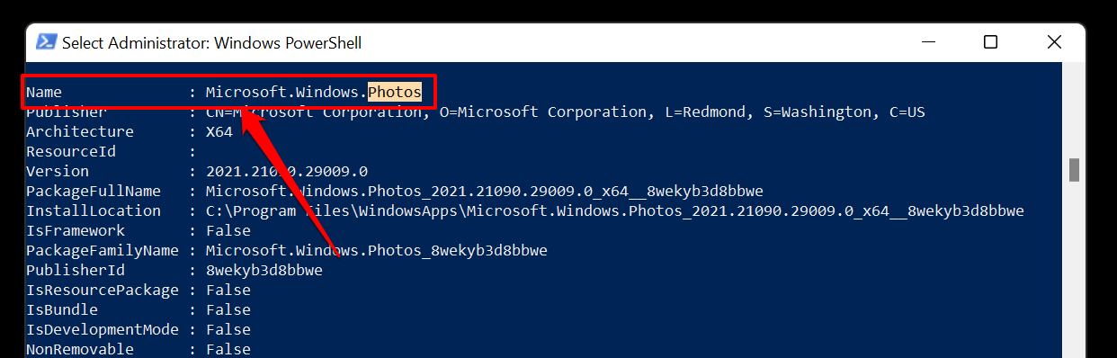The height and width of the screenshot is (358, 1117).
Task: Click the Version number 2021.21090.29009.0
Action: tap(287, 171)
